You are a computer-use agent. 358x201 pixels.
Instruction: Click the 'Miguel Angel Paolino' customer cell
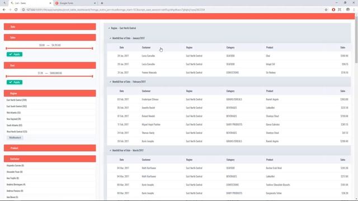(151, 125)
